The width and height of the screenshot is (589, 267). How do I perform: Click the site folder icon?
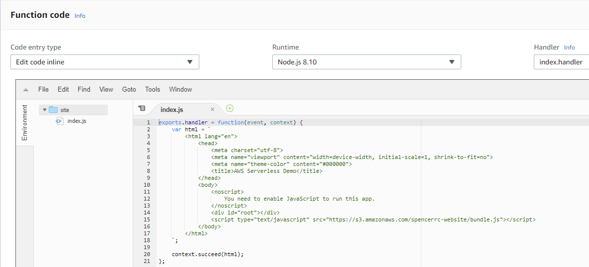pyautogui.click(x=53, y=110)
